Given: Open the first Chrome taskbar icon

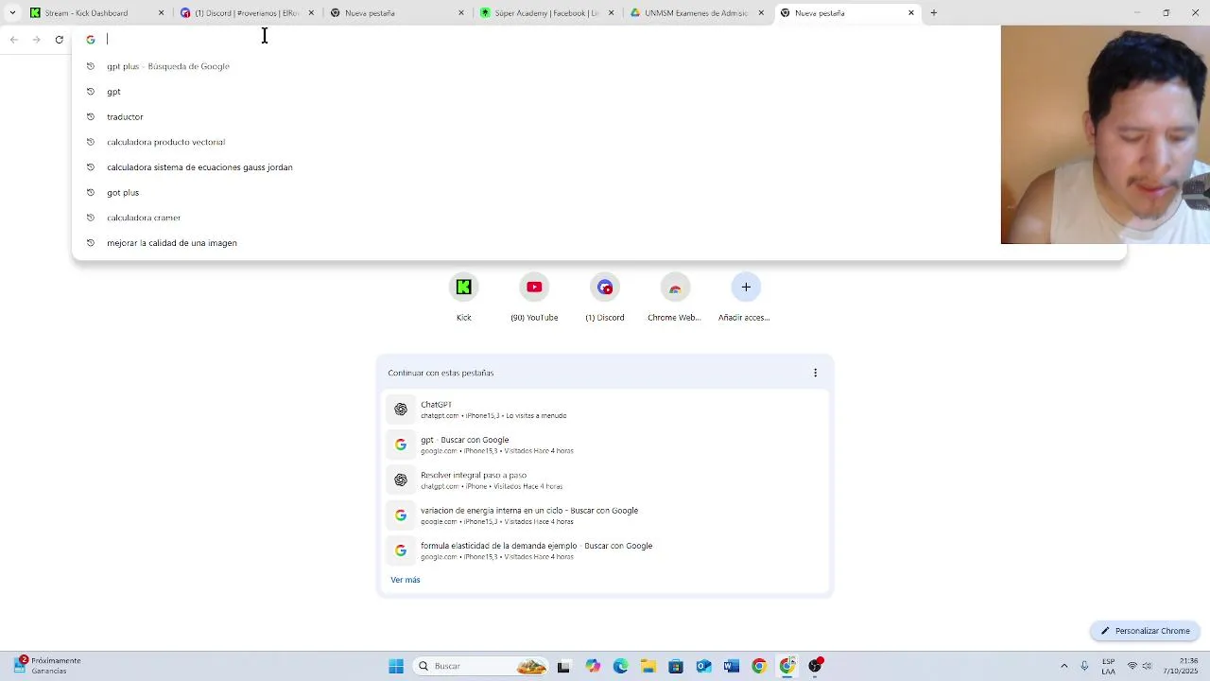Looking at the screenshot, I should click(759, 666).
